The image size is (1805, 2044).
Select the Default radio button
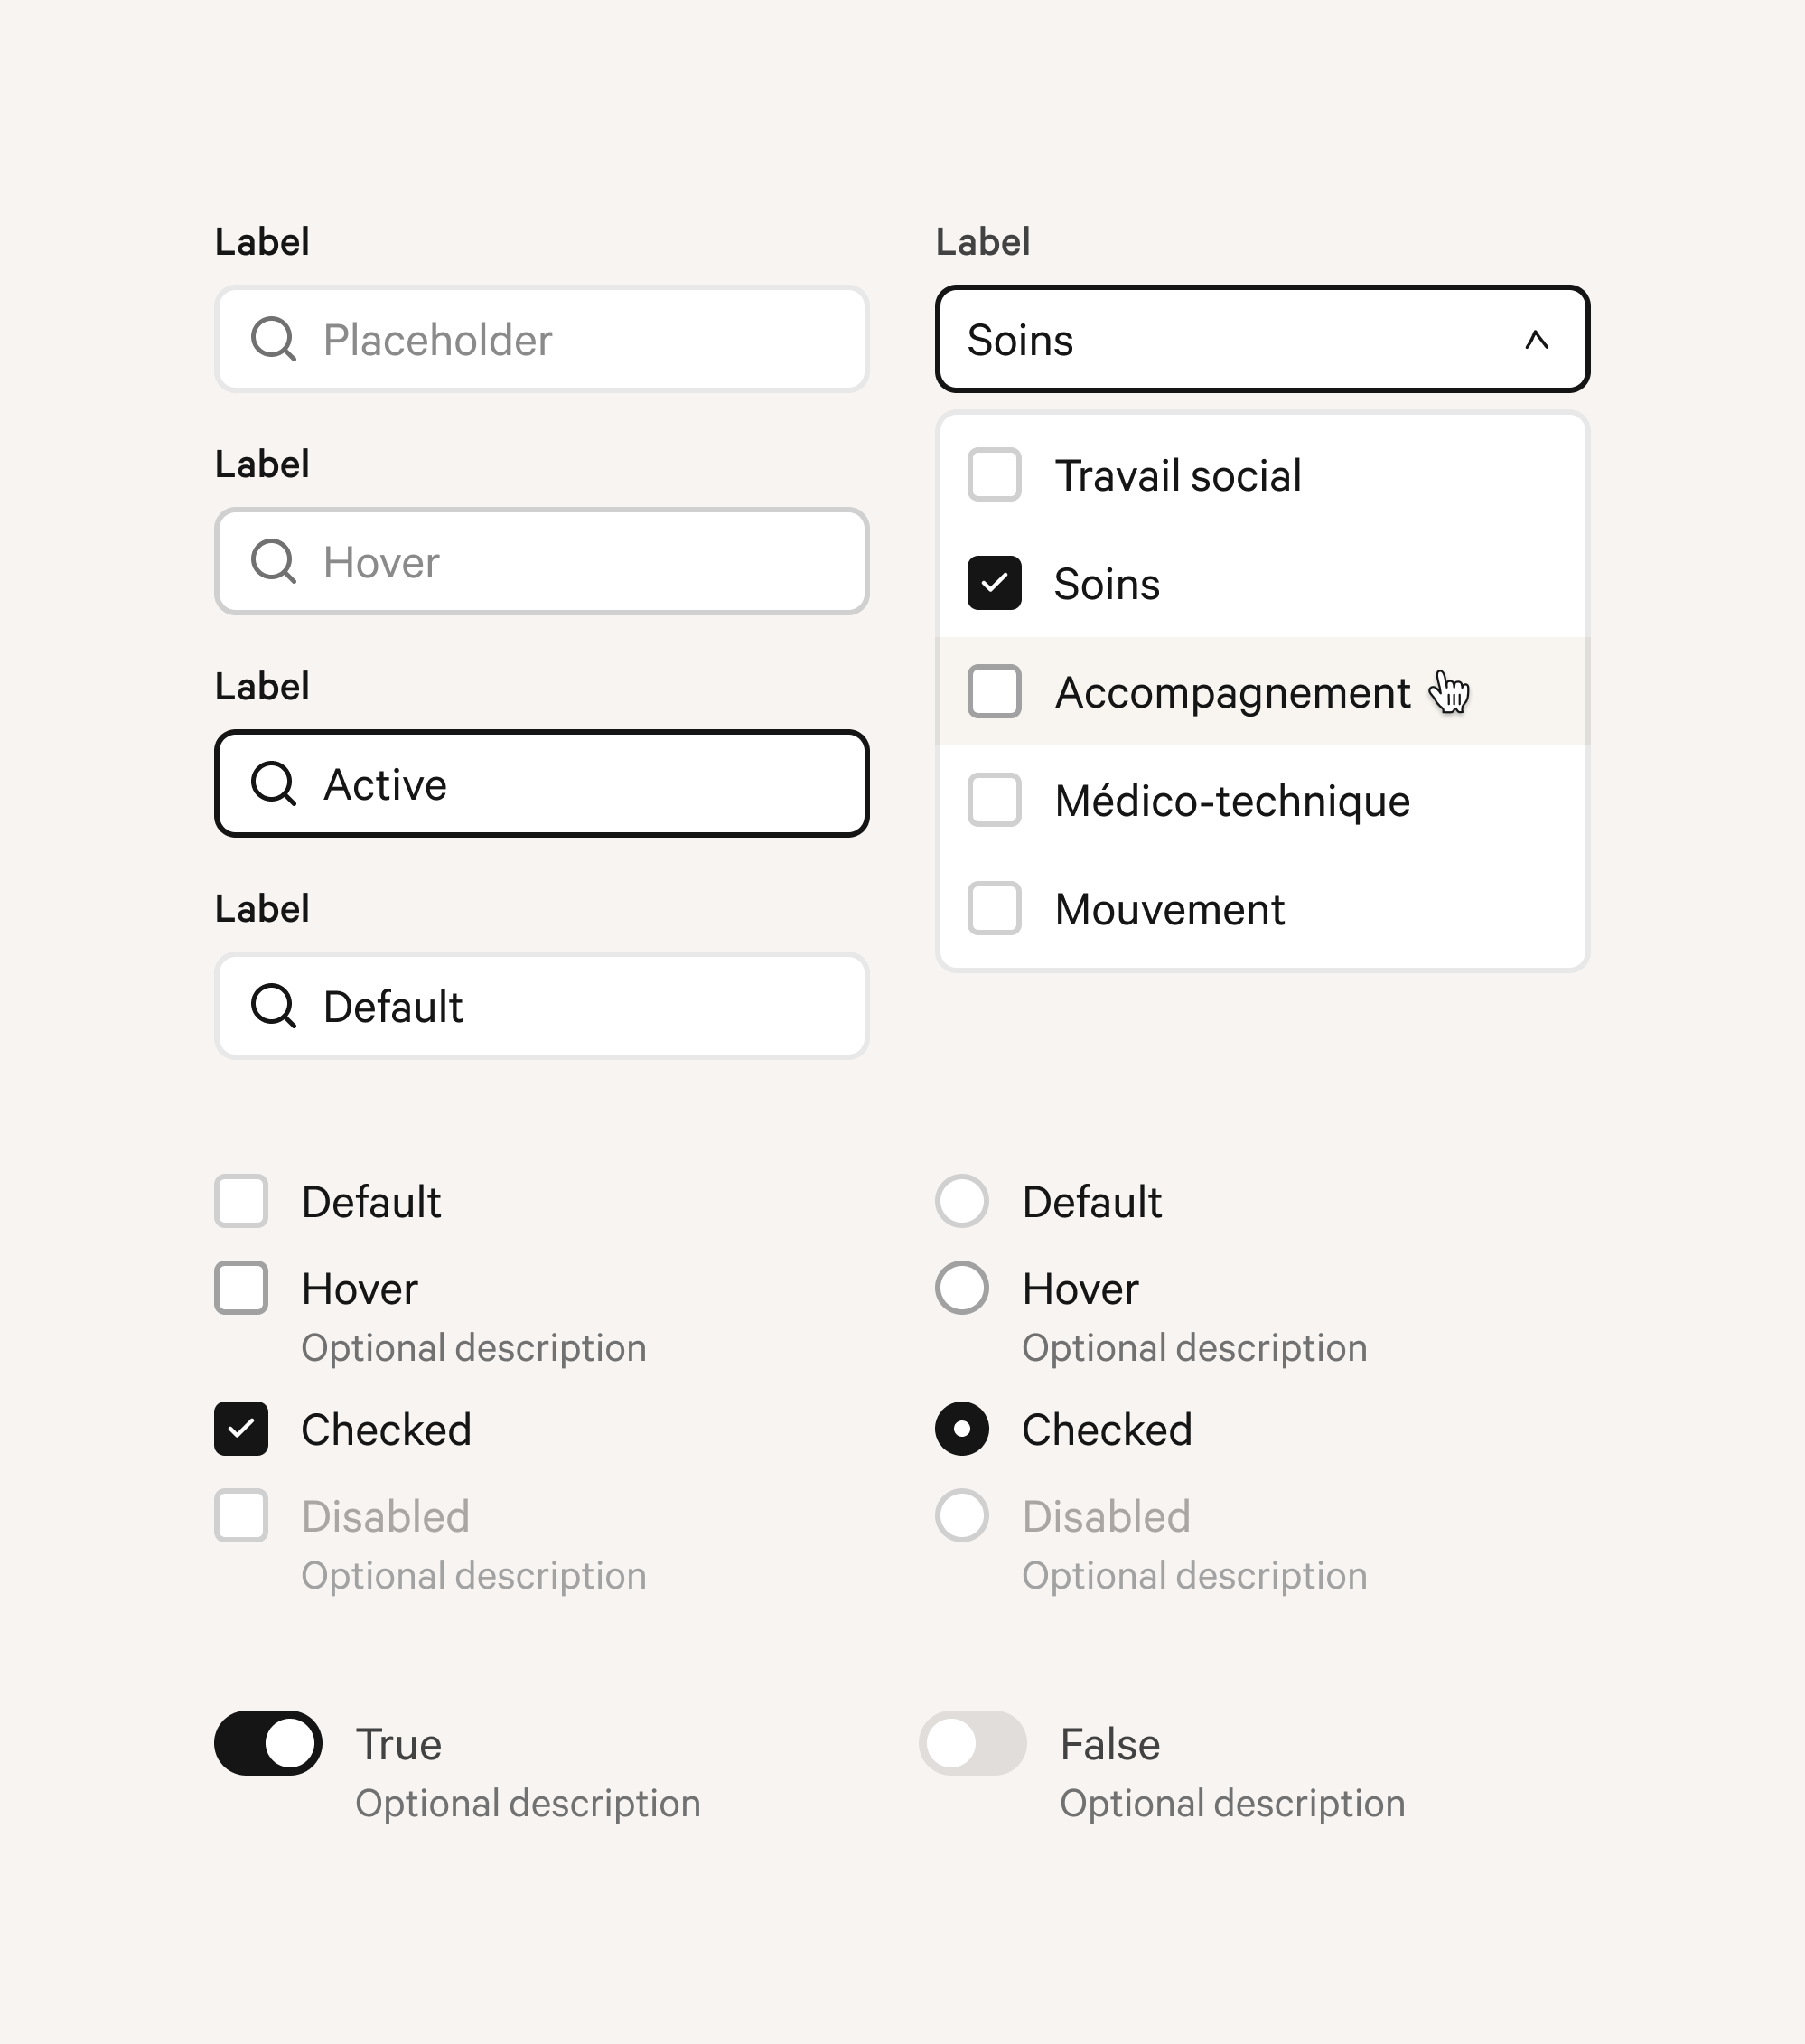(x=962, y=1201)
